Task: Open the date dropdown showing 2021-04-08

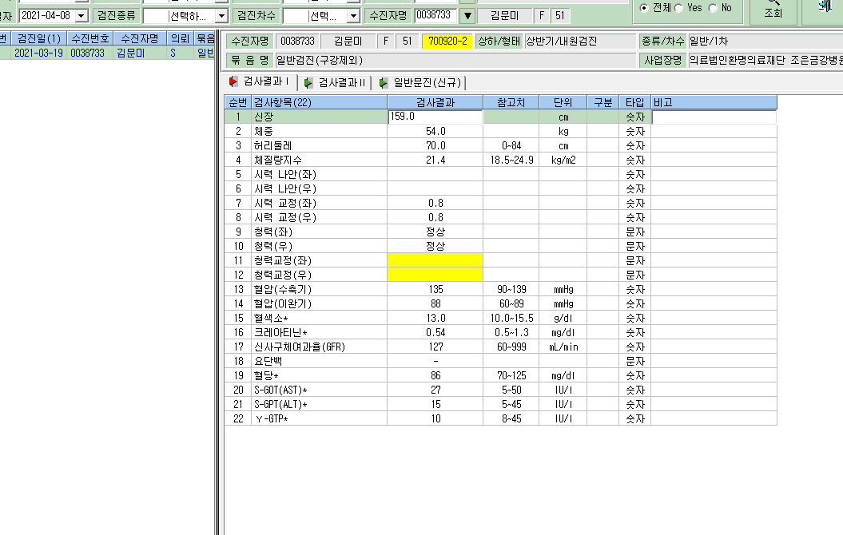Action: pyautogui.click(x=82, y=16)
